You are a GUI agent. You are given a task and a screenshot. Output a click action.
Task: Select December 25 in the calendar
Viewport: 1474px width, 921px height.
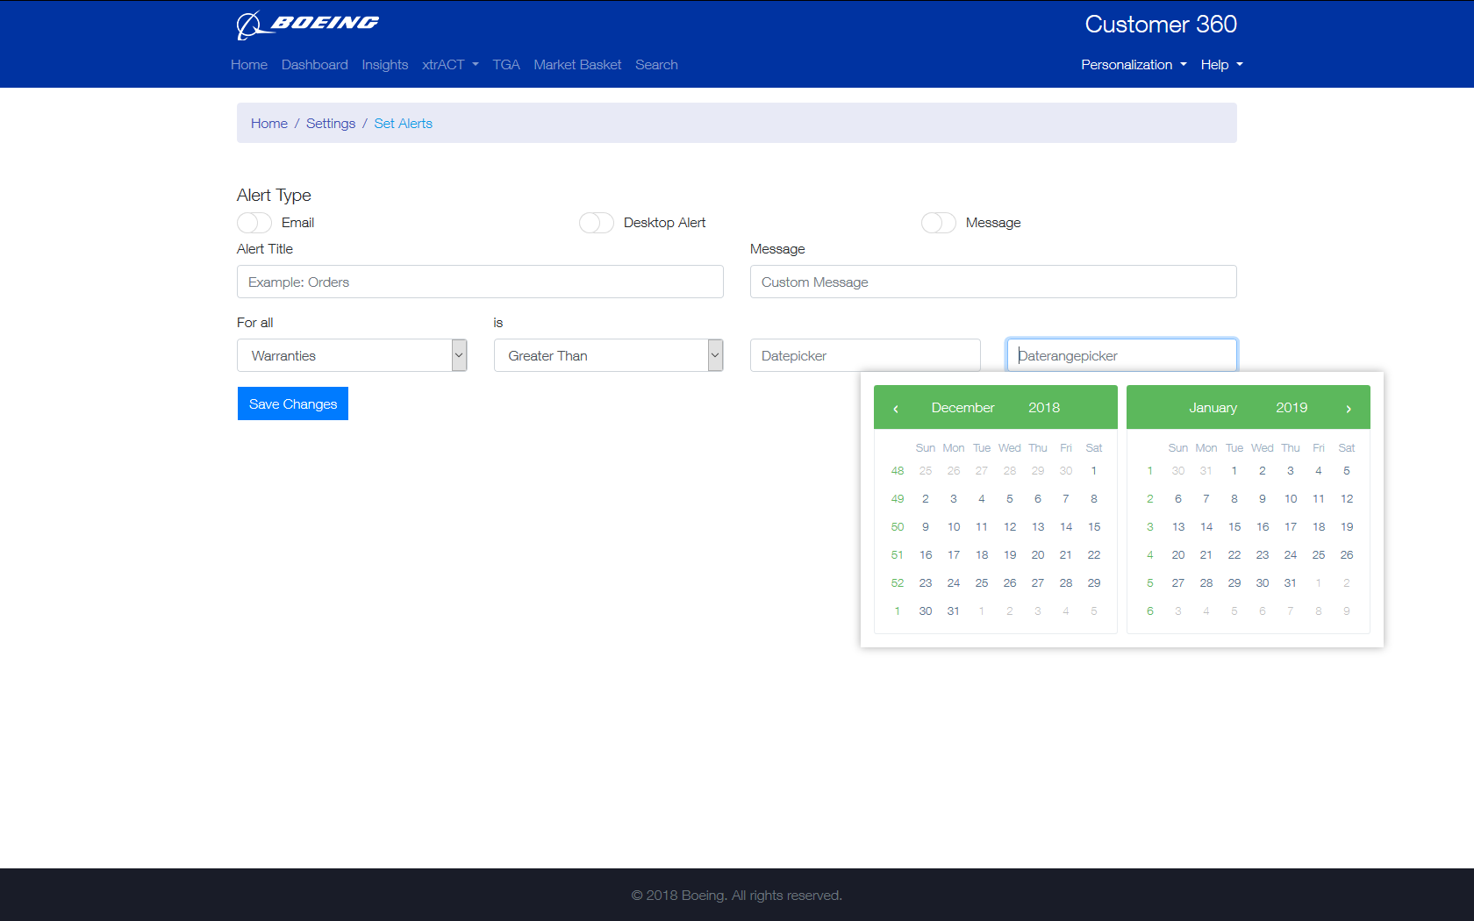(982, 583)
